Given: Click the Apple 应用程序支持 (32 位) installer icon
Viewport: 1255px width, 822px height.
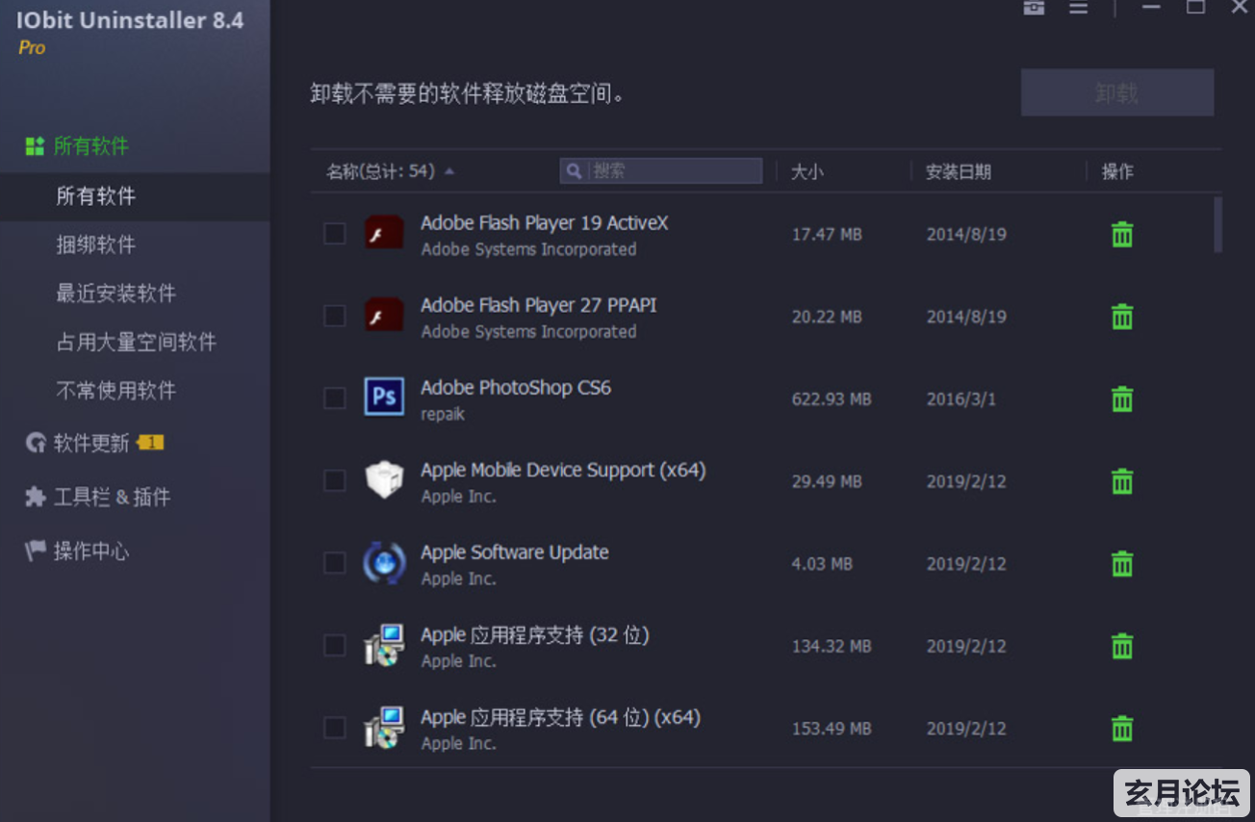Looking at the screenshot, I should coord(384,645).
